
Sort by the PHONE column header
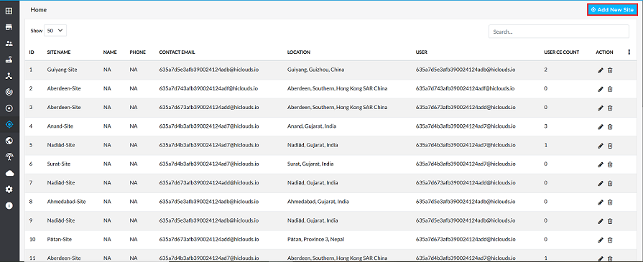[x=138, y=52]
